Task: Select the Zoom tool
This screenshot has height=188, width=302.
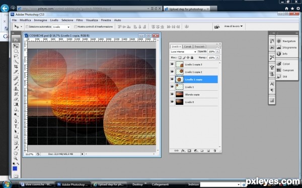Action: (16, 158)
